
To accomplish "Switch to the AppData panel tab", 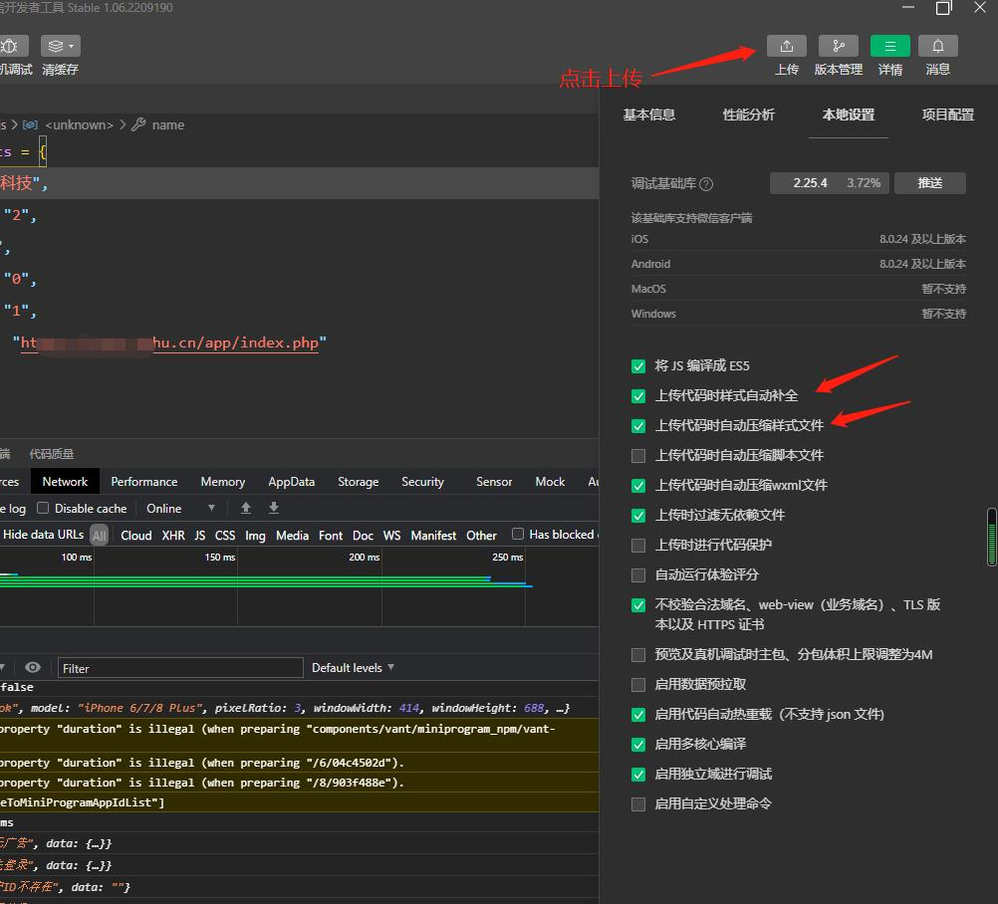I will pyautogui.click(x=291, y=482).
